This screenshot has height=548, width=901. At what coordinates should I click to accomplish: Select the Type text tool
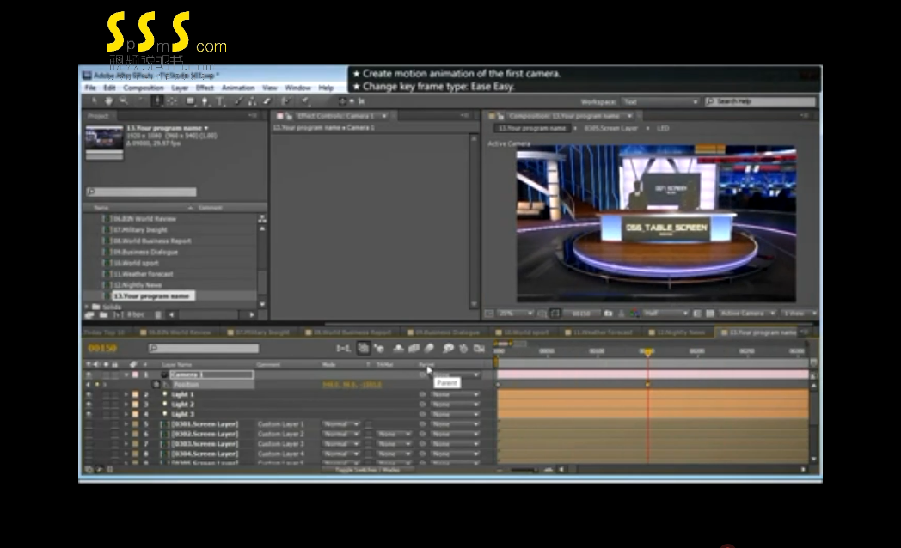(220, 101)
